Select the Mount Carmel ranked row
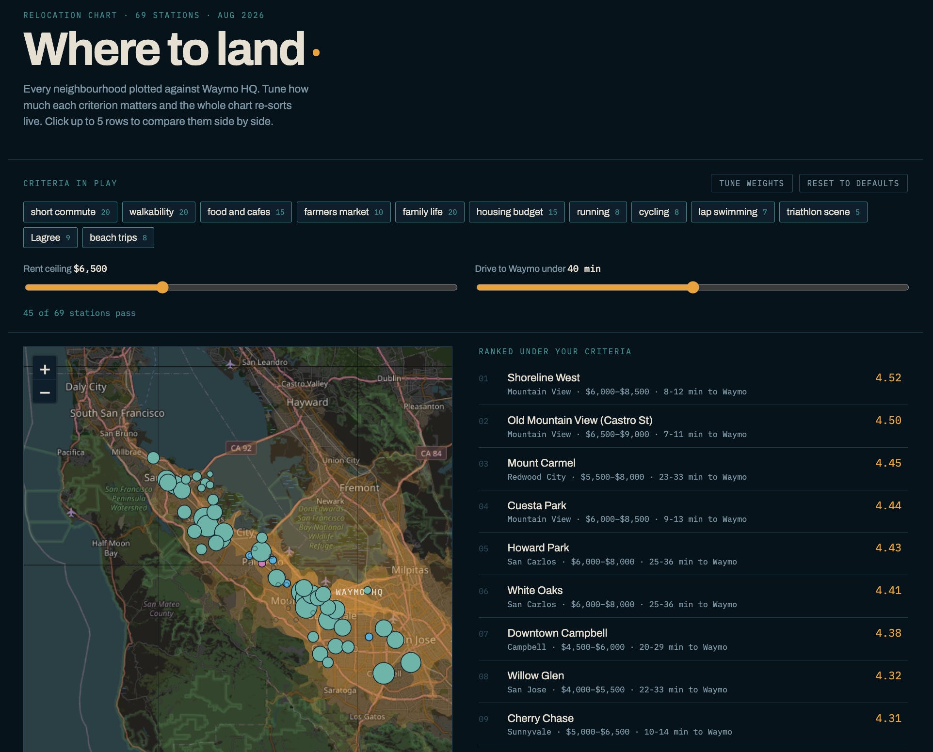933x752 pixels. pos(693,469)
